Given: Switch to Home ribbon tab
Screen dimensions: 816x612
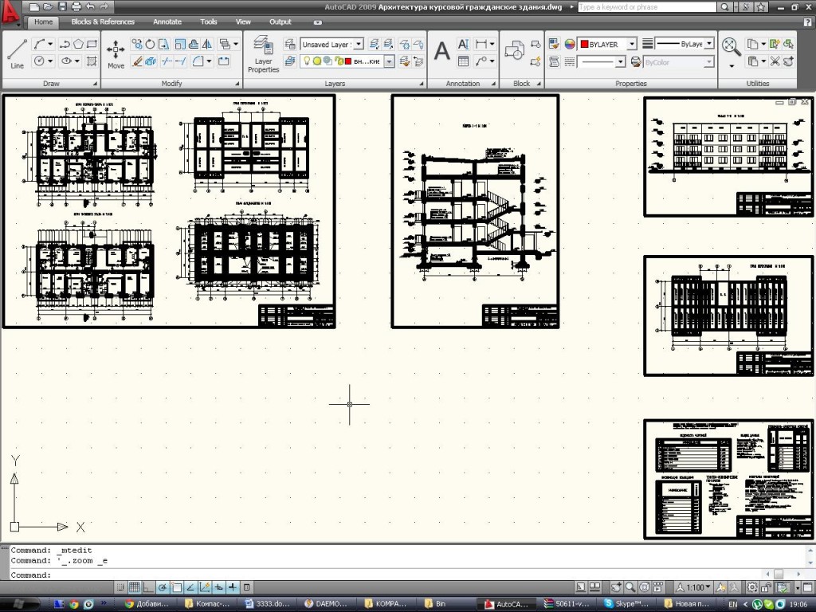Looking at the screenshot, I should 43,22.
